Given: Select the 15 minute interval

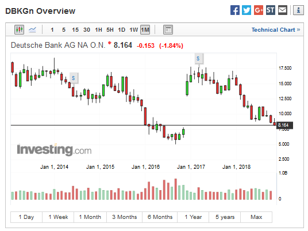Looking at the screenshot, I should point(75,30).
